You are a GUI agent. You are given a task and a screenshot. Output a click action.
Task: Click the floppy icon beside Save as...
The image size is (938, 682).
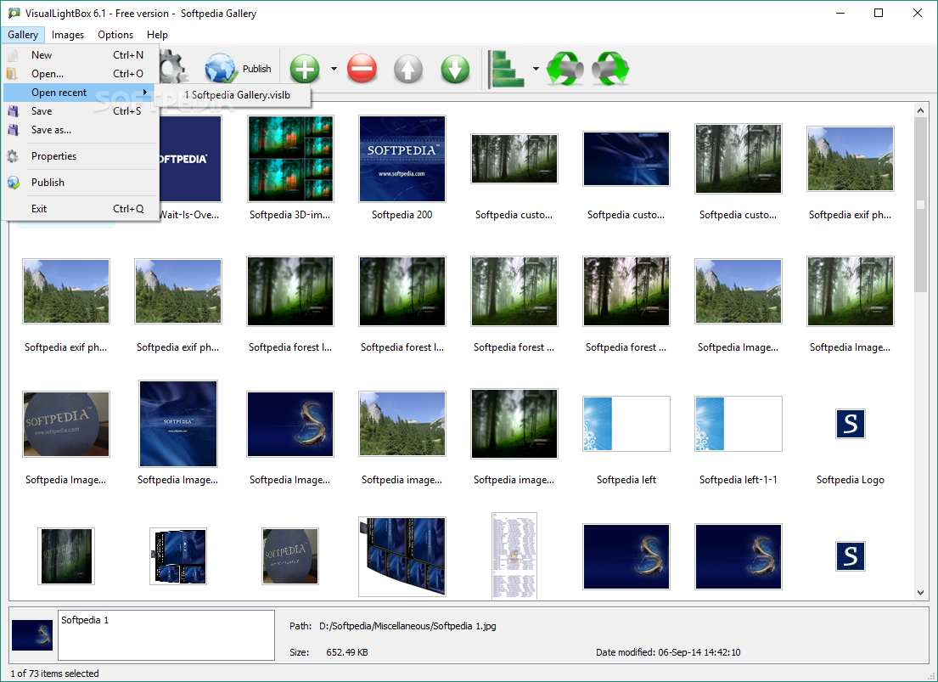[13, 130]
